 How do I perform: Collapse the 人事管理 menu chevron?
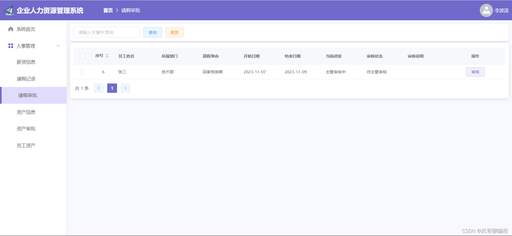58,46
